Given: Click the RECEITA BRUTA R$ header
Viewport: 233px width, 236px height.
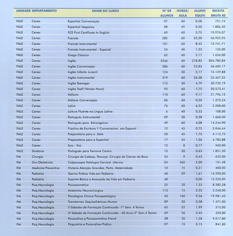Looking at the screenshot, I should pos(219,13).
